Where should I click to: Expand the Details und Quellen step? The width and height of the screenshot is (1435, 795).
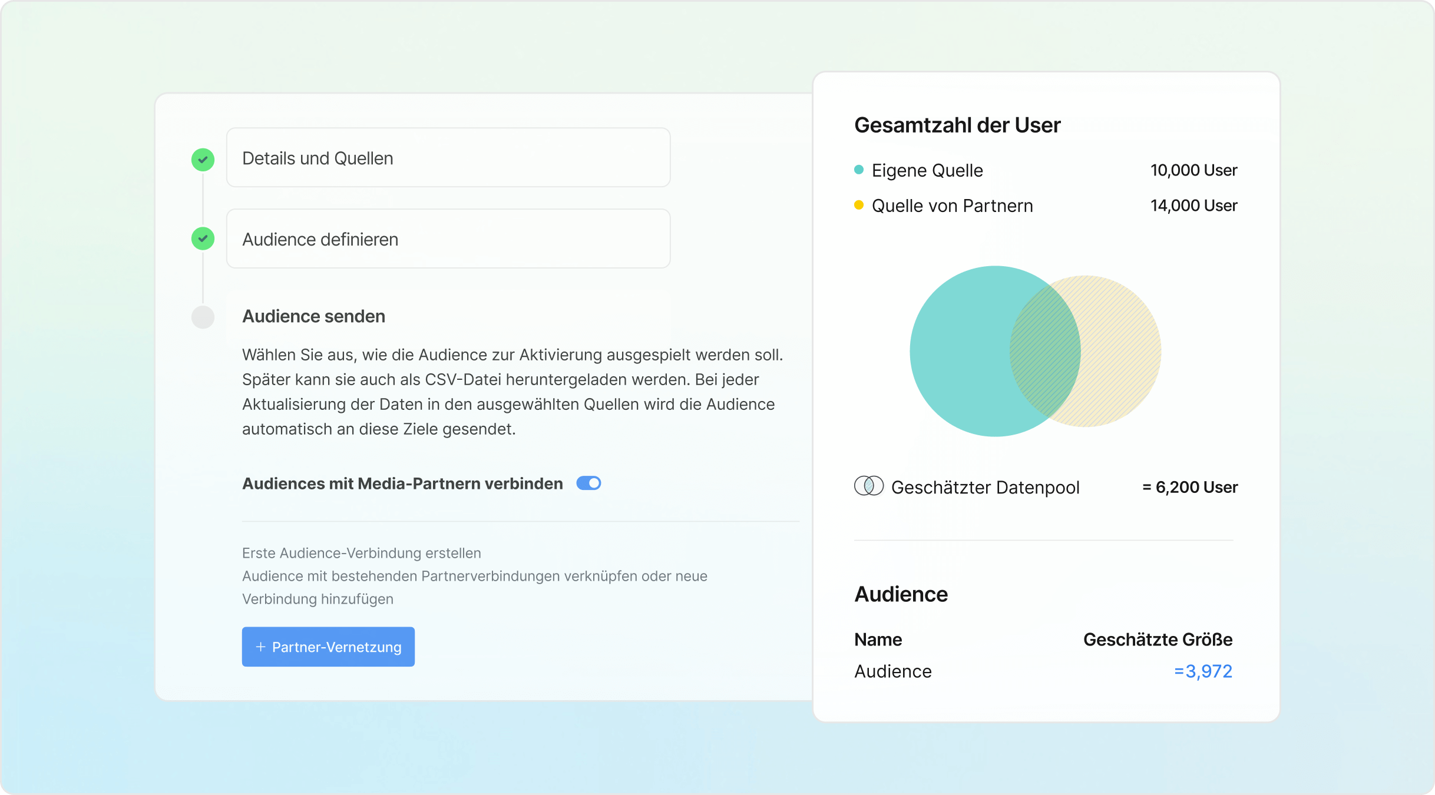[x=448, y=157]
